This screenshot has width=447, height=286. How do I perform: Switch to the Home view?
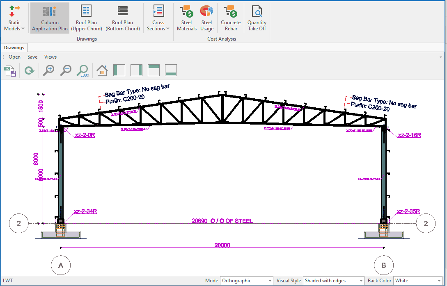[102, 70]
